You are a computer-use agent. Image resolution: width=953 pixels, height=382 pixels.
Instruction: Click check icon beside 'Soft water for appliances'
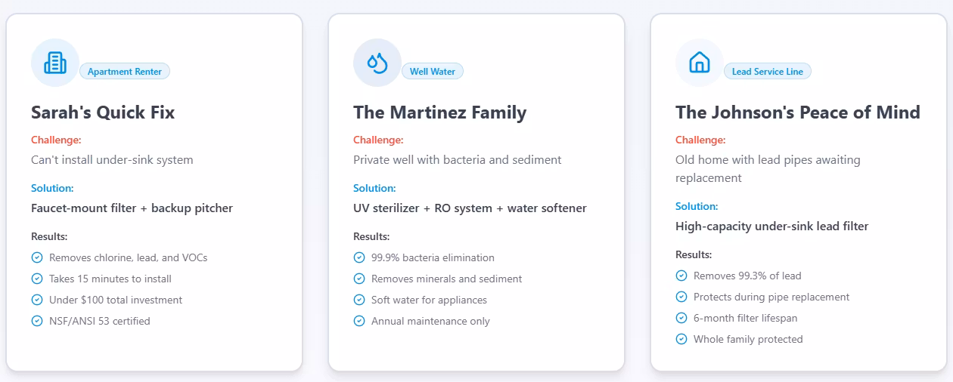tap(359, 300)
